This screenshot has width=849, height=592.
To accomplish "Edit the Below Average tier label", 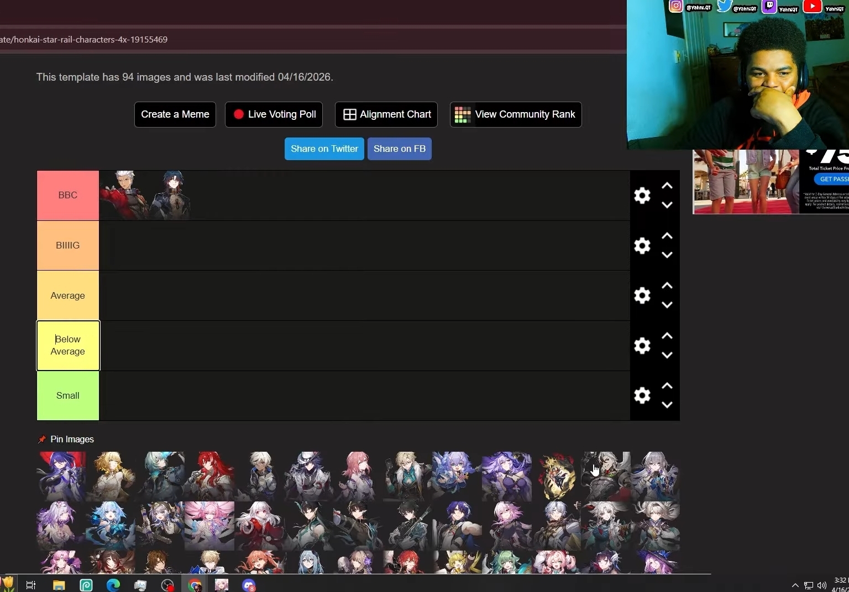I will point(68,346).
